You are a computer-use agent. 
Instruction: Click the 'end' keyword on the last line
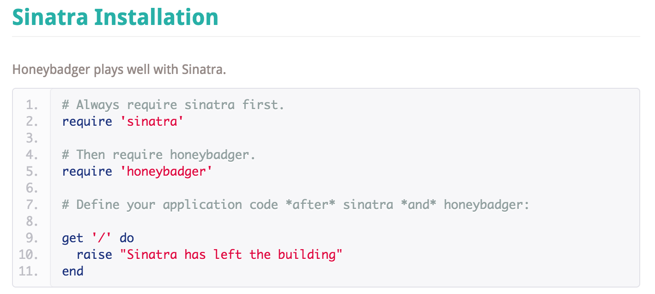click(x=73, y=271)
